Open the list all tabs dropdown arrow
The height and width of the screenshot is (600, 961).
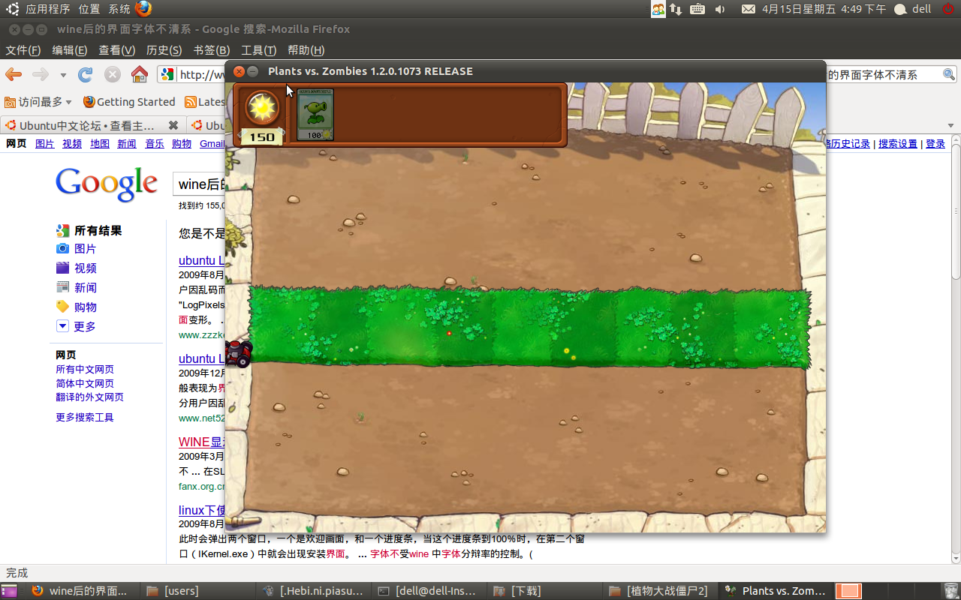pyautogui.click(x=950, y=125)
